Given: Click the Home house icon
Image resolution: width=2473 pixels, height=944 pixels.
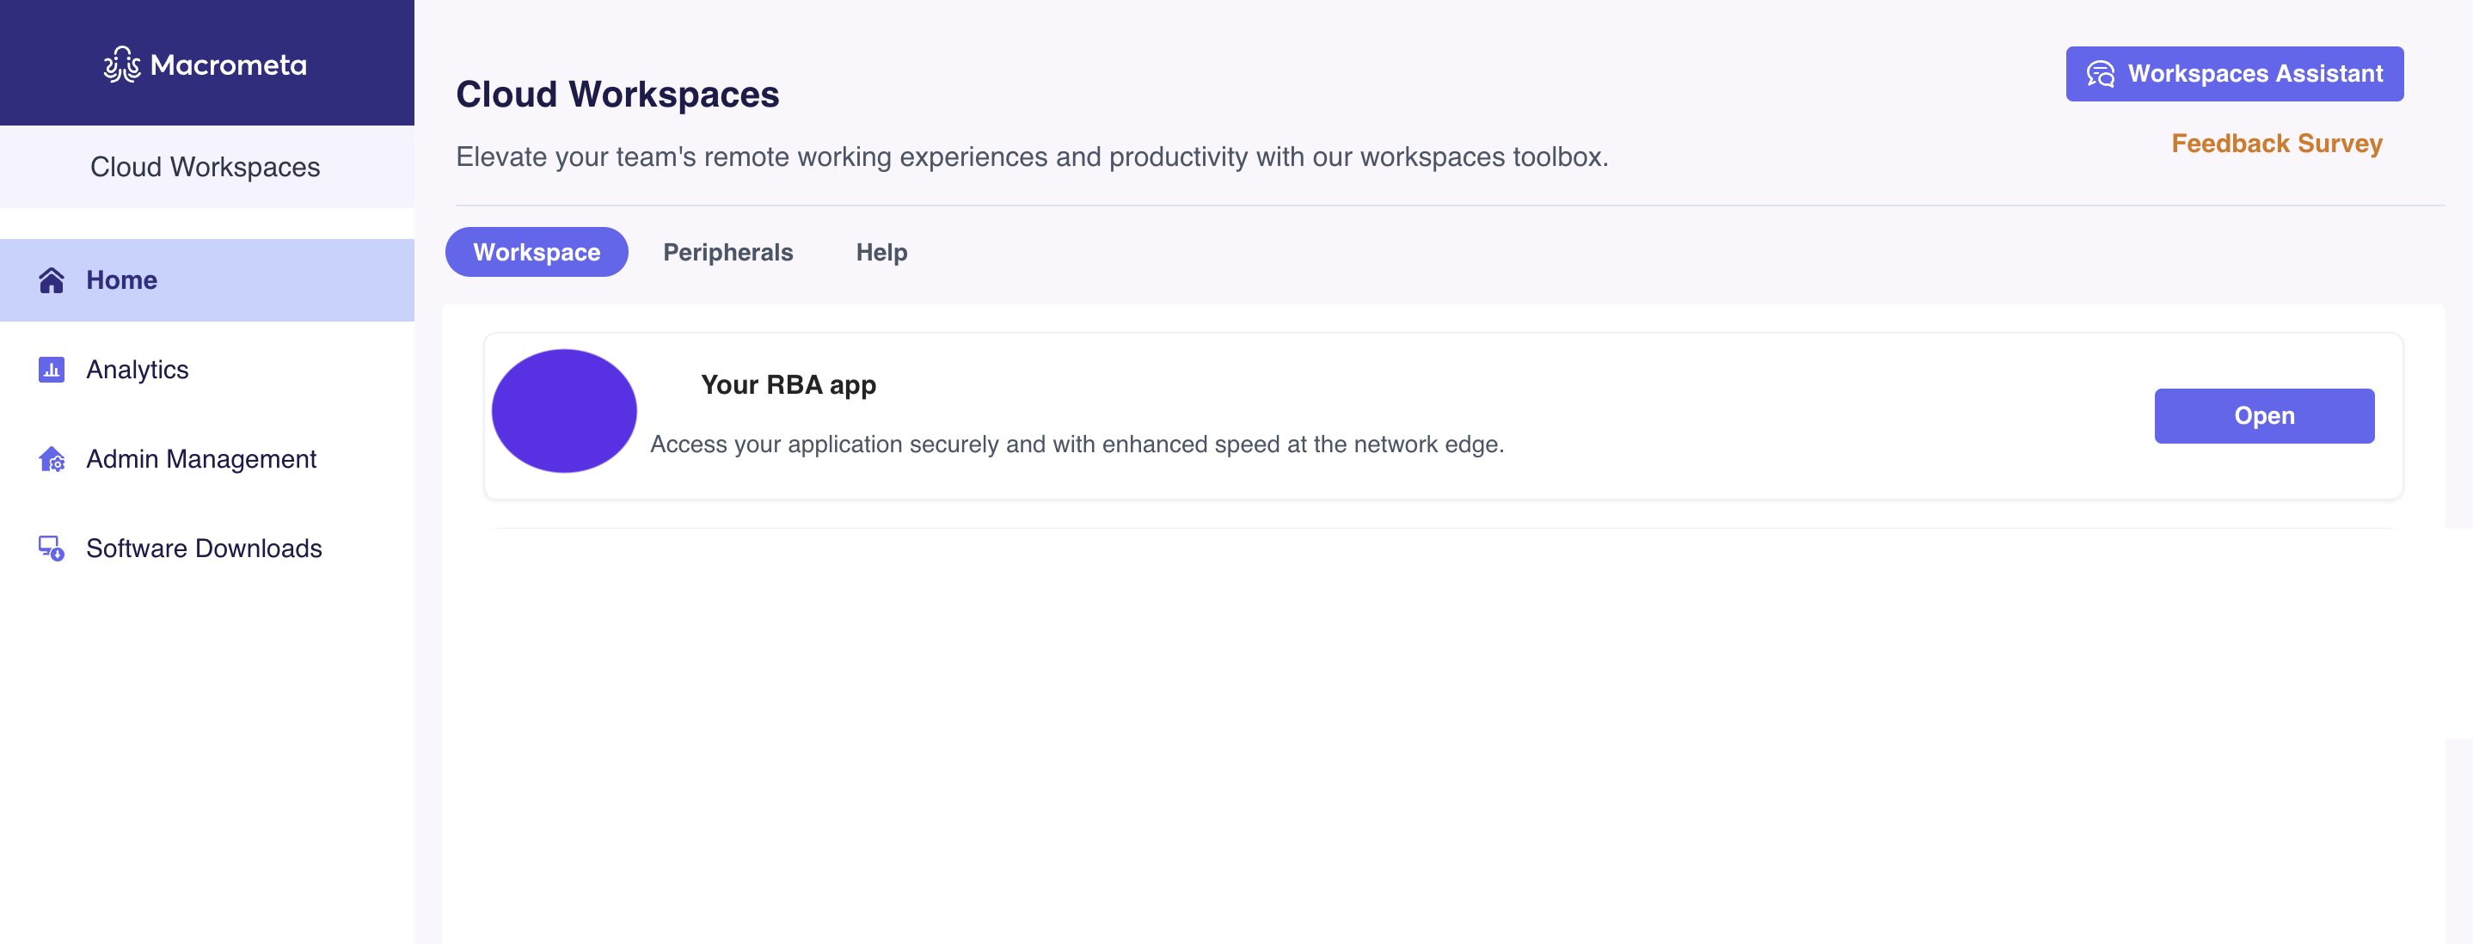Looking at the screenshot, I should coord(51,280).
